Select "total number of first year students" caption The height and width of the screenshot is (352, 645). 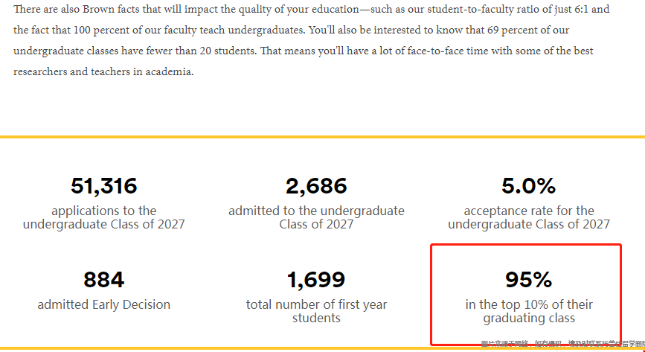pyautogui.click(x=316, y=311)
